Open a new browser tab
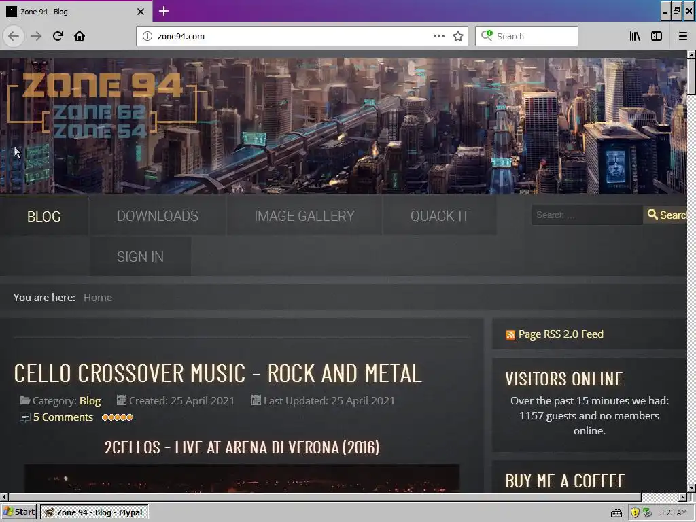Viewport: 696px width, 522px height. click(164, 11)
